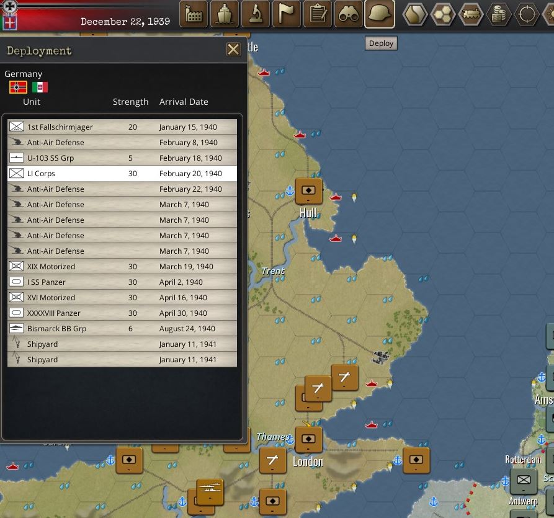Select the unit on London

(x=308, y=440)
